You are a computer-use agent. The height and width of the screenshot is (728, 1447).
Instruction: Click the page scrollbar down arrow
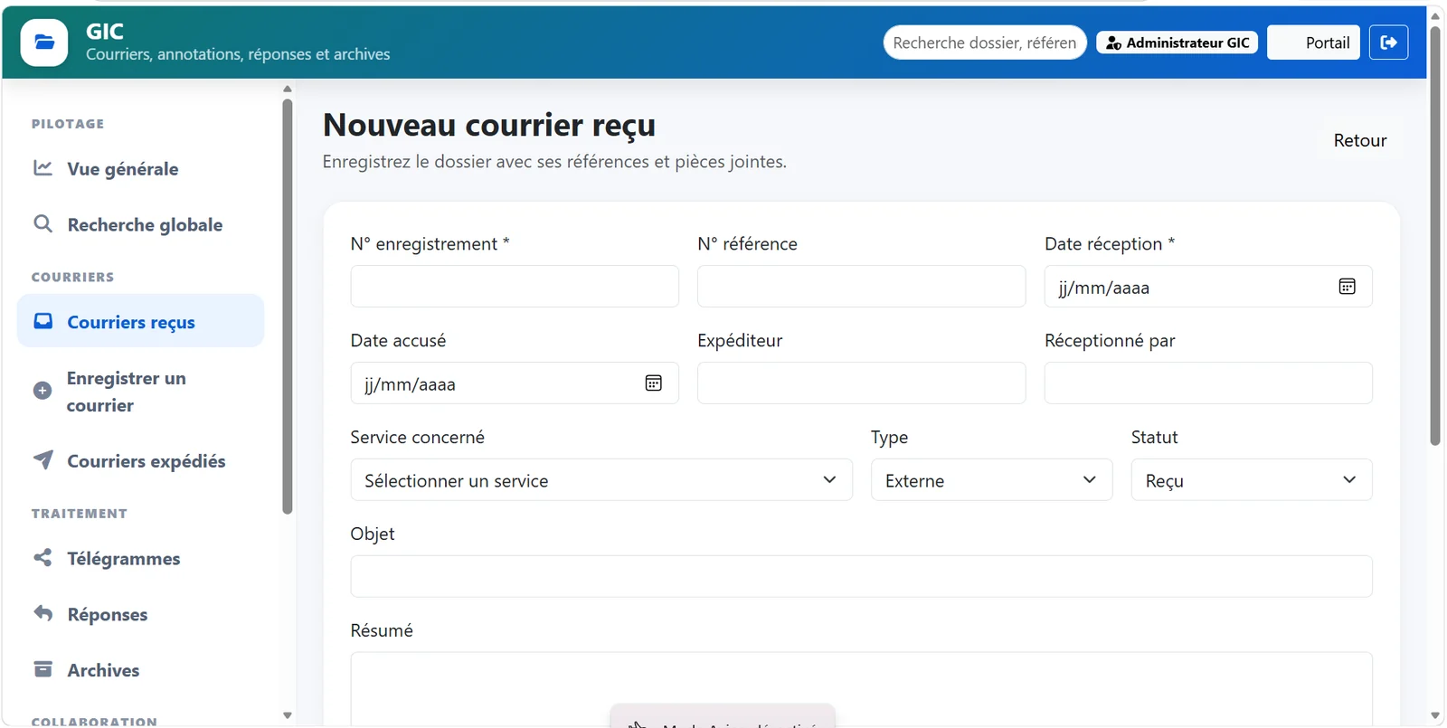[x=1435, y=715]
